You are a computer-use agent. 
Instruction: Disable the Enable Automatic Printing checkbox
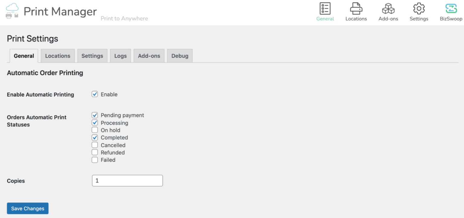pos(95,94)
